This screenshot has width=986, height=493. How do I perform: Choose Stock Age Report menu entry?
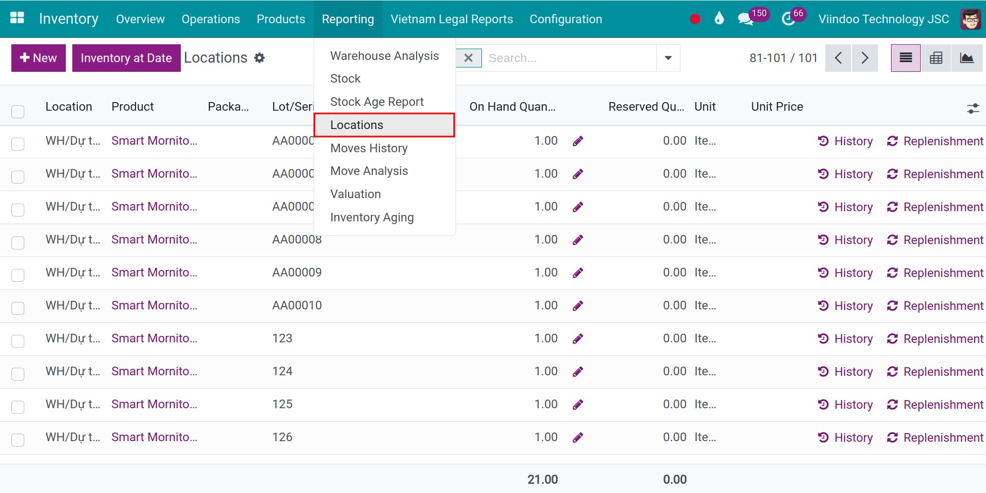377,102
